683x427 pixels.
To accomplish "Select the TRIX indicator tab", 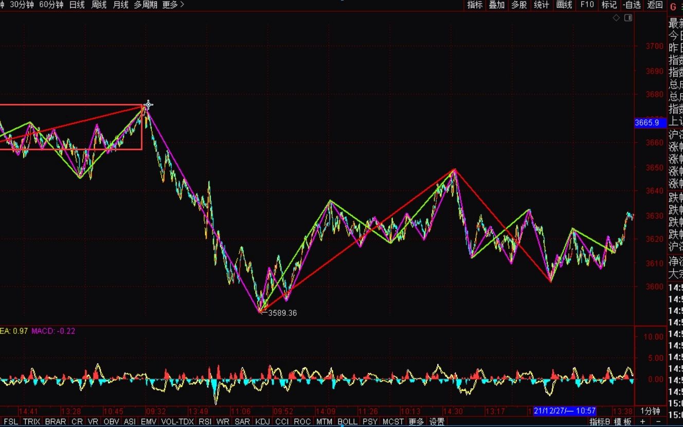I will pyautogui.click(x=31, y=422).
